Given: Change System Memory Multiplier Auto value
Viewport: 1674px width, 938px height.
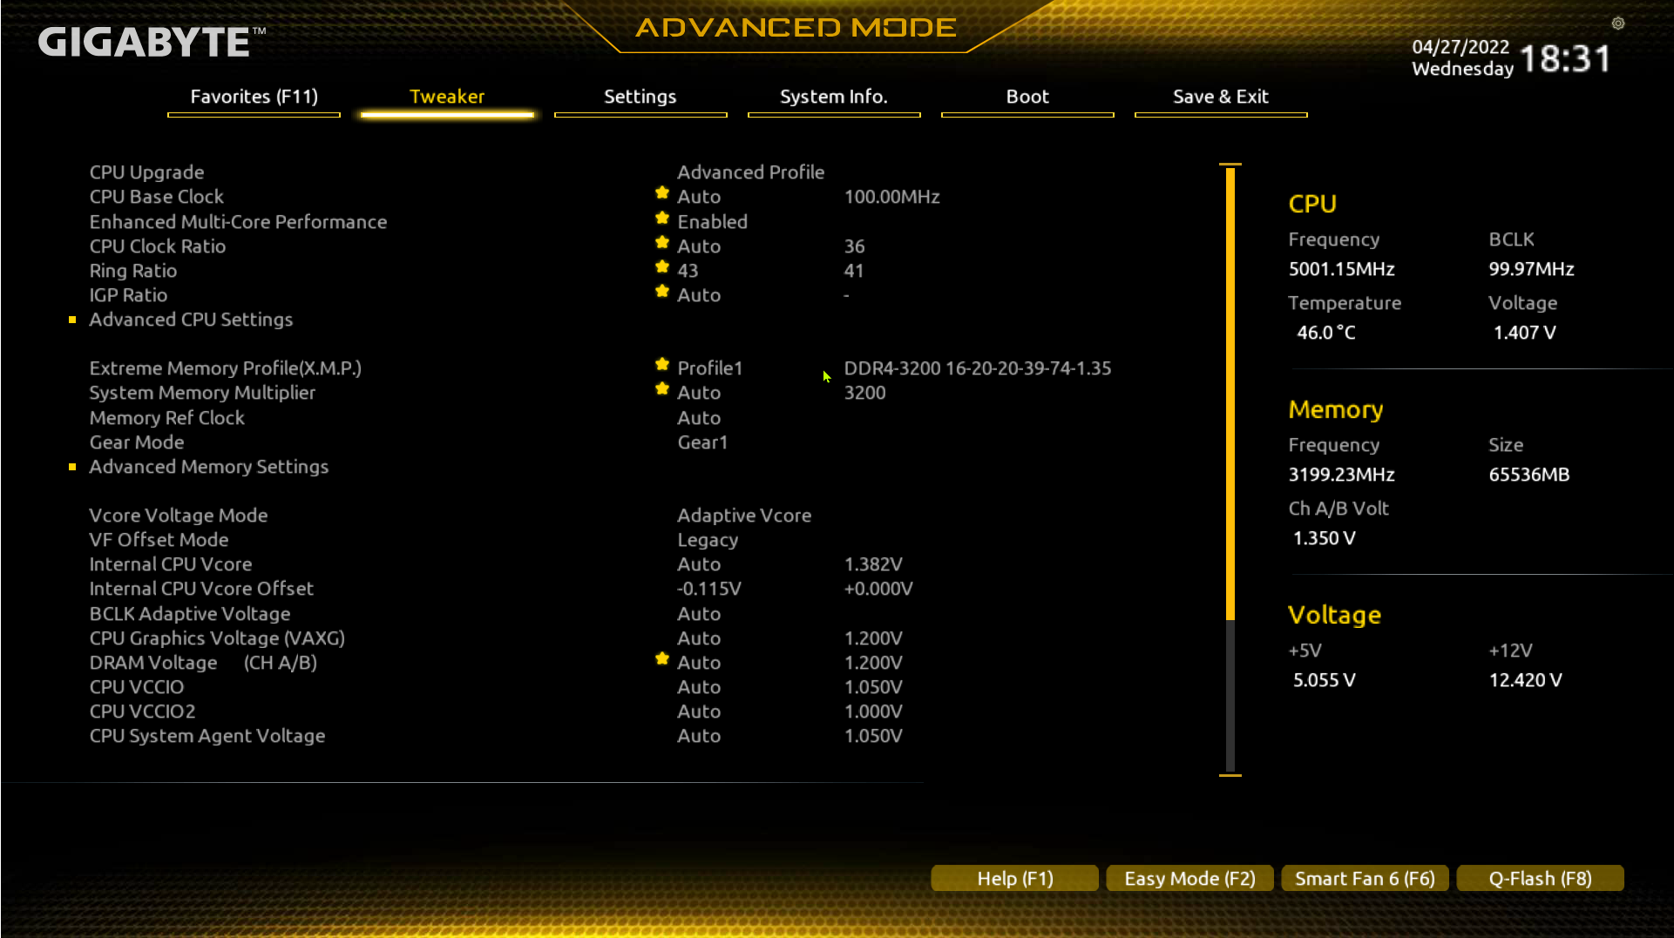Looking at the screenshot, I should 699,393.
